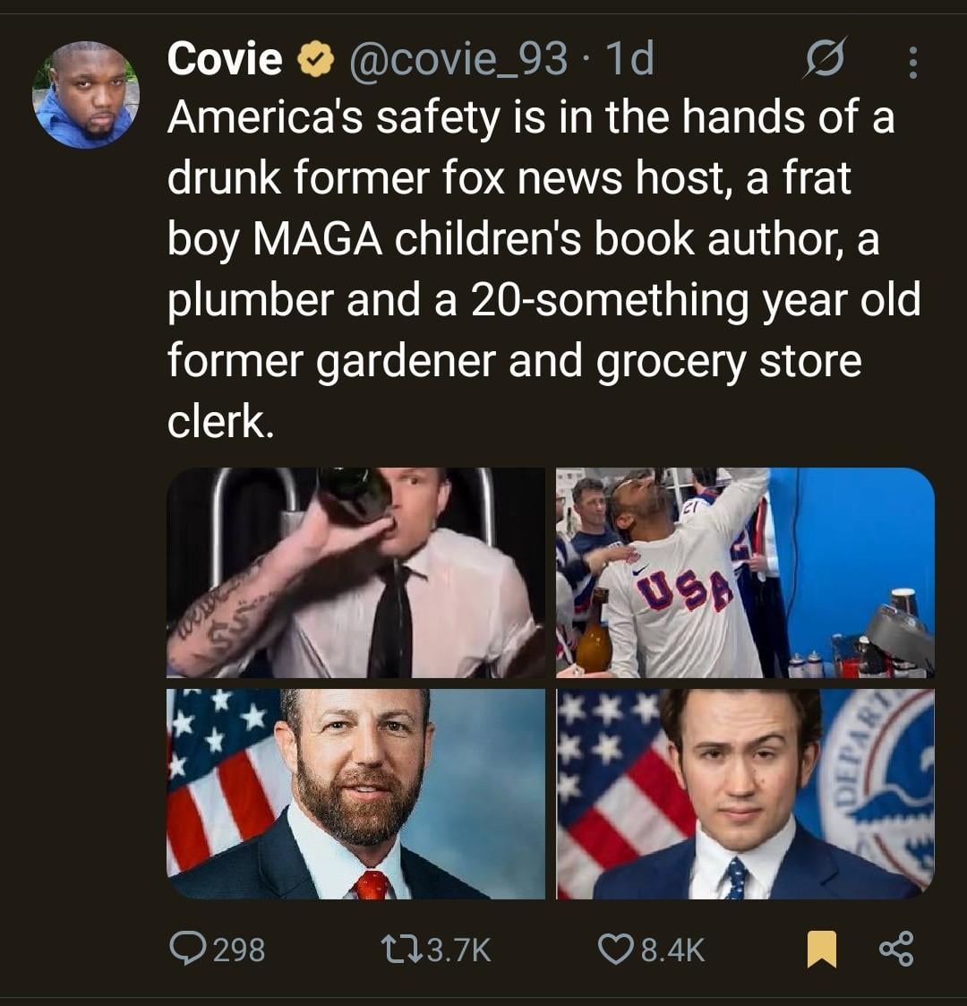The width and height of the screenshot is (967, 1006).
Task: Open the three-dot more options menu
Action: (912, 62)
